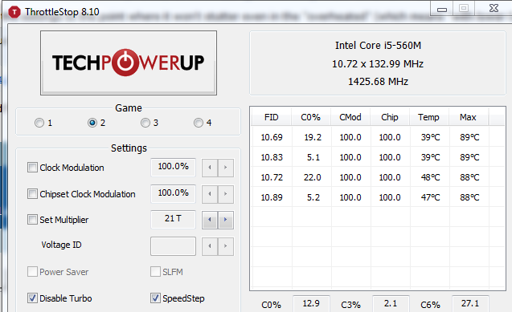Screen dimensions: 512x312
Task: Check the Set Multiplier option
Action: coord(32,220)
